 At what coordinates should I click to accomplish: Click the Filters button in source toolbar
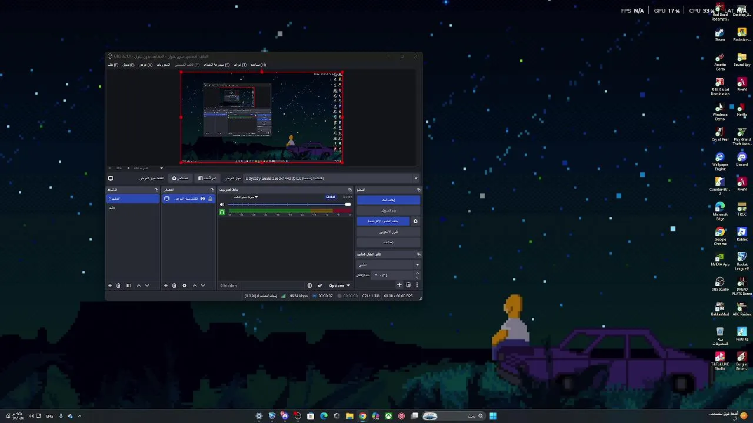(x=208, y=178)
